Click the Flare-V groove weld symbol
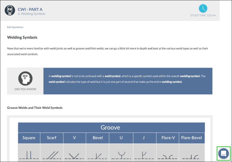232x162 pixels. (167, 157)
